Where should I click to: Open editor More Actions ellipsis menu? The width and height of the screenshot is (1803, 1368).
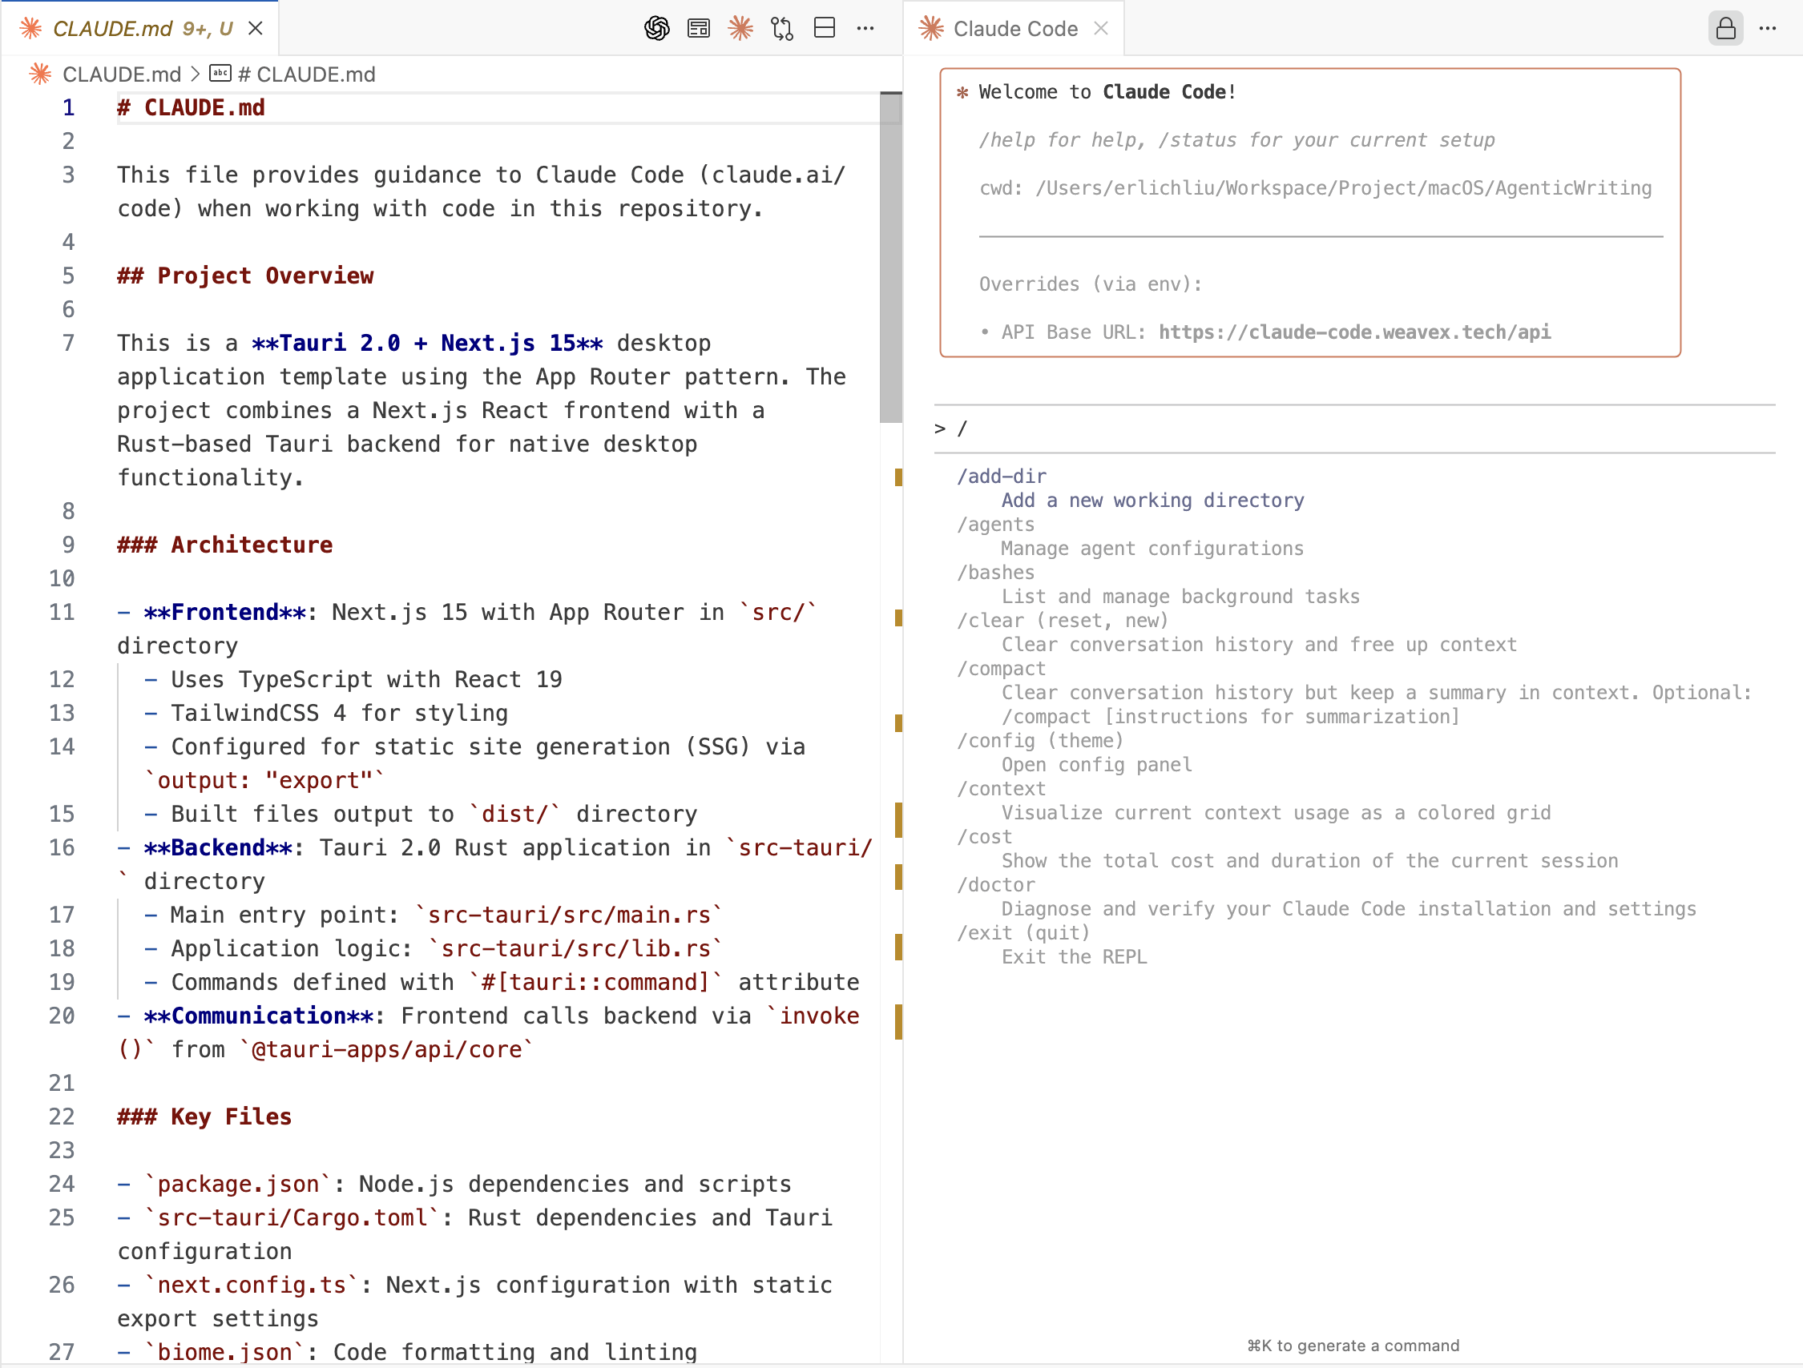click(865, 29)
